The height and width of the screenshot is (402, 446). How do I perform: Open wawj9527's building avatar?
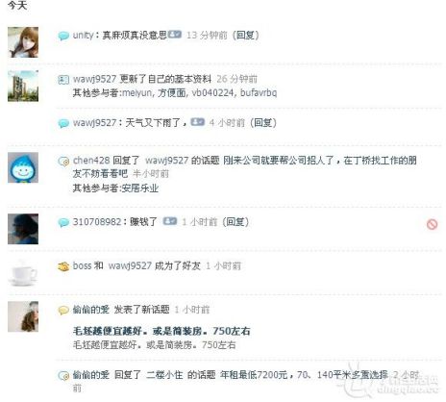coord(23,86)
